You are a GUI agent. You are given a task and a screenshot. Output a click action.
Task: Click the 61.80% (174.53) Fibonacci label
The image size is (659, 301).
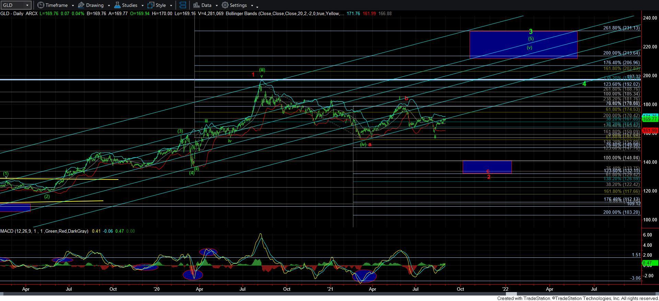pyautogui.click(x=623, y=109)
